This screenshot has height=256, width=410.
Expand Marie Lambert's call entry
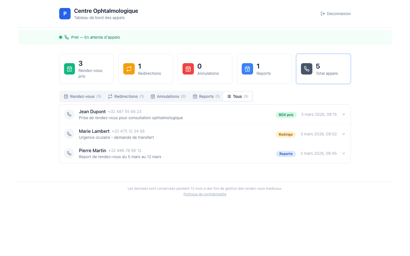point(343,134)
